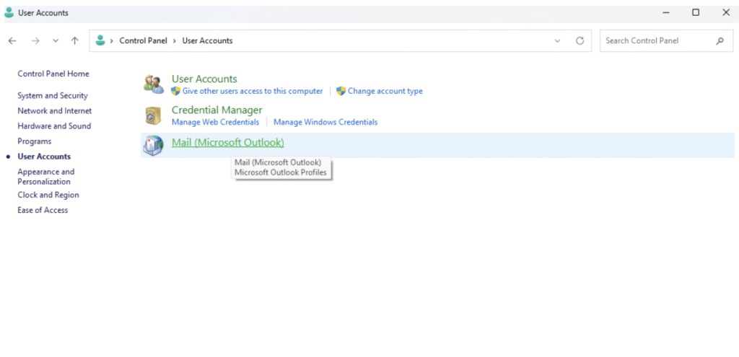Open Hardware and Sound category

(x=54, y=126)
